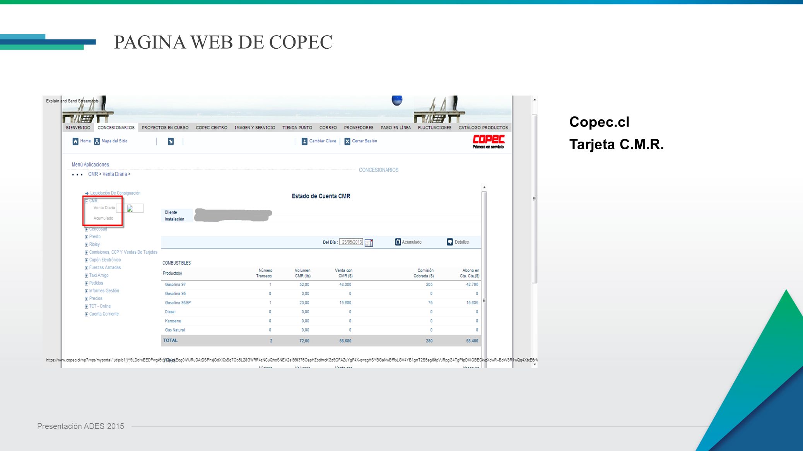Click the Detalles report icon
Image resolution: width=803 pixels, height=451 pixels.
pyautogui.click(x=450, y=242)
